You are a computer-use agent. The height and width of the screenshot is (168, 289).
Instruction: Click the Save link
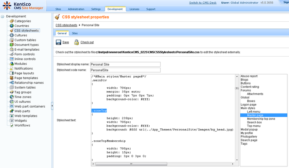click(65, 42)
